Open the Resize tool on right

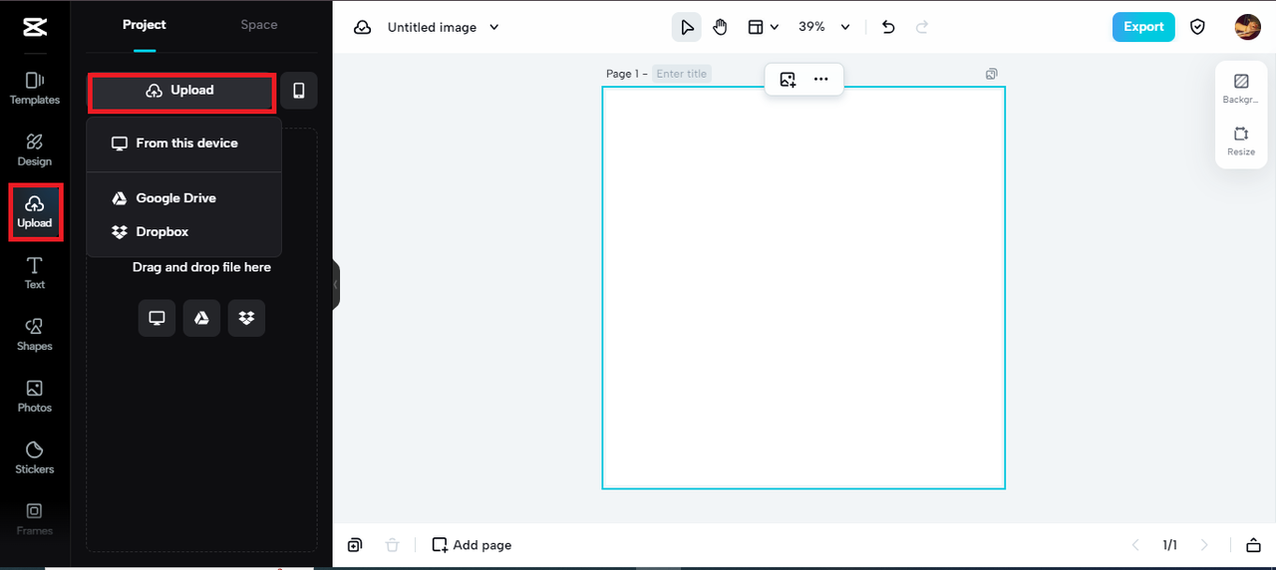(x=1241, y=141)
